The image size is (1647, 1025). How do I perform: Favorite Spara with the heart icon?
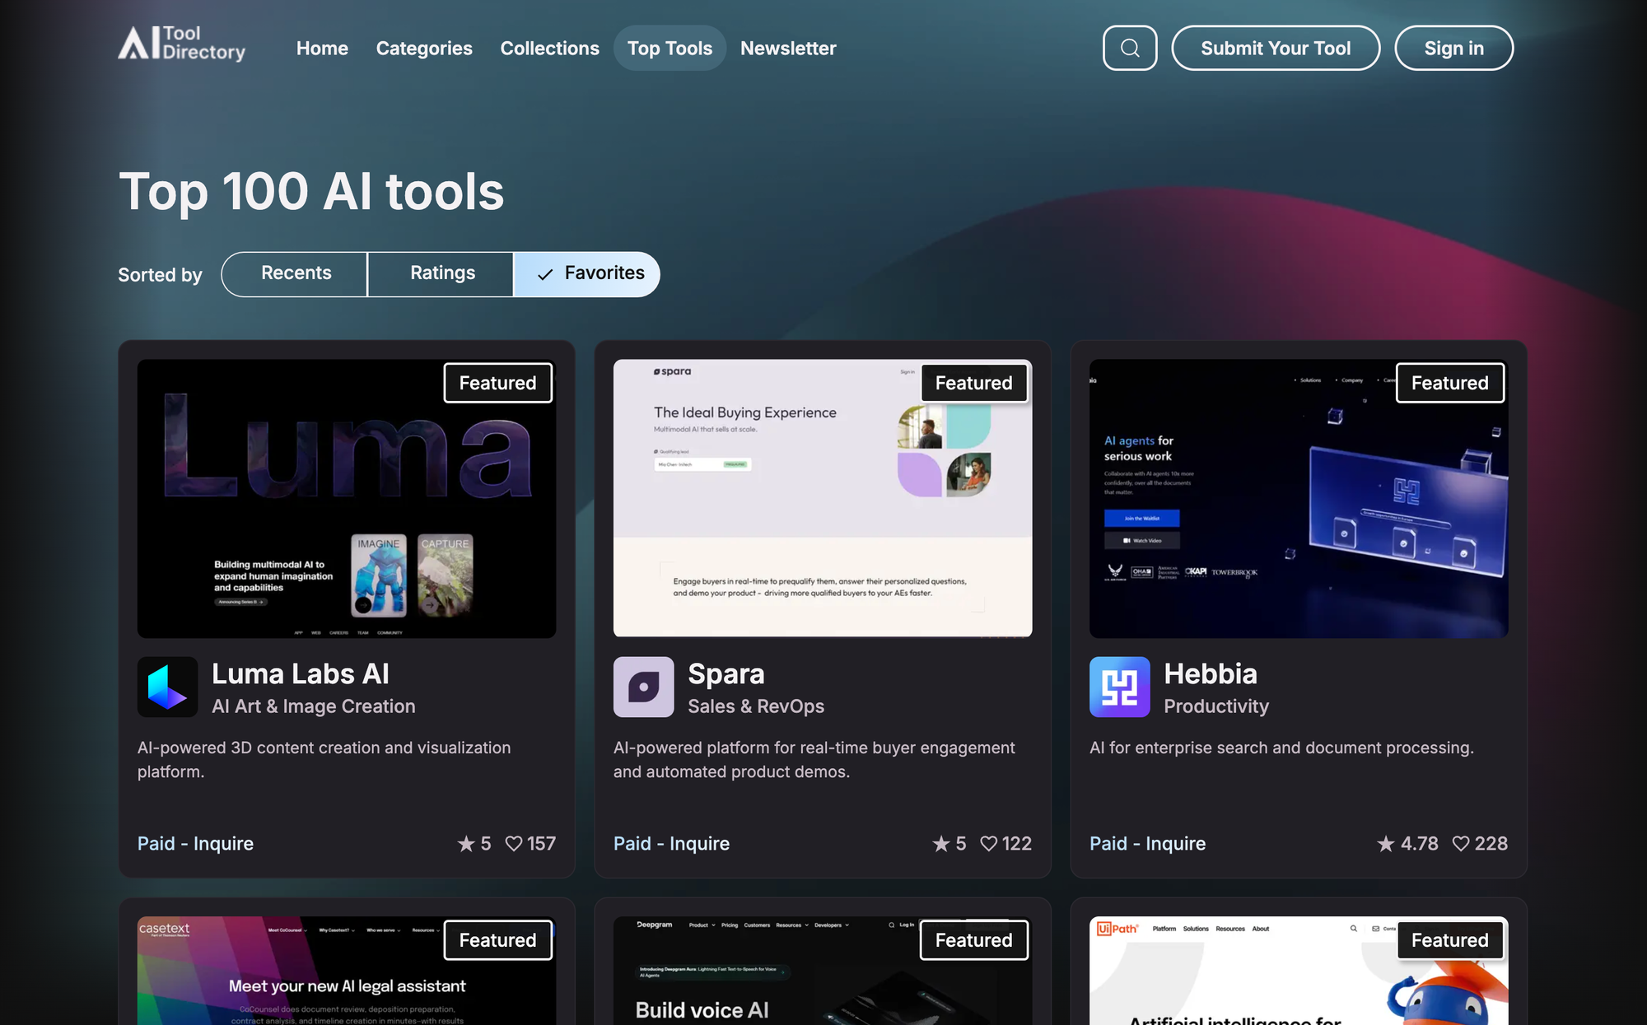tap(989, 844)
